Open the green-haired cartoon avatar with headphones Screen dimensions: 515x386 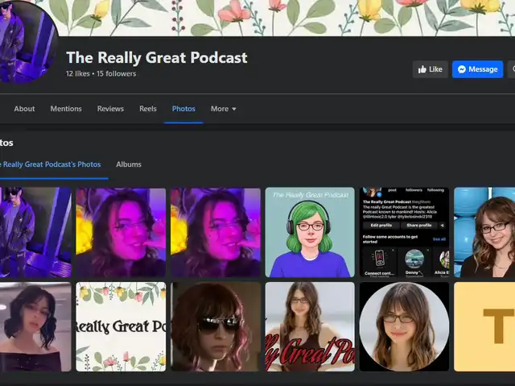[x=310, y=233]
